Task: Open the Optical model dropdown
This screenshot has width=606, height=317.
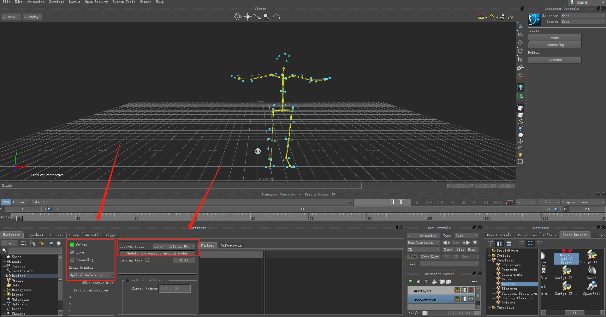Action: (x=174, y=246)
